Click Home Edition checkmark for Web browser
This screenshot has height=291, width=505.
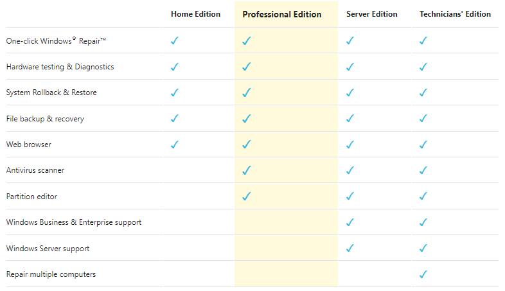[x=175, y=145]
